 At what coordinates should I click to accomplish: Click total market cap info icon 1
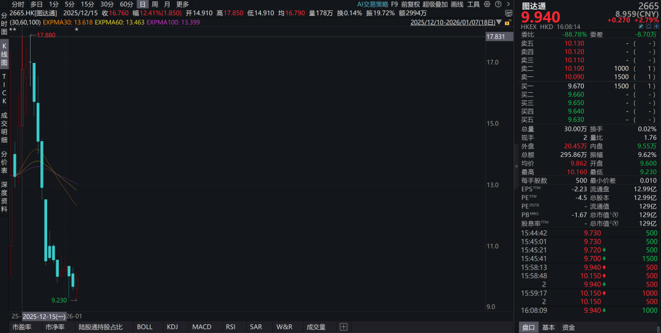(616, 214)
